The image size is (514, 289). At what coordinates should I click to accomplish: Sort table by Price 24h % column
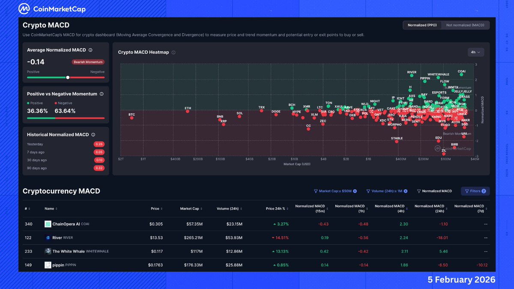pyautogui.click(x=277, y=209)
